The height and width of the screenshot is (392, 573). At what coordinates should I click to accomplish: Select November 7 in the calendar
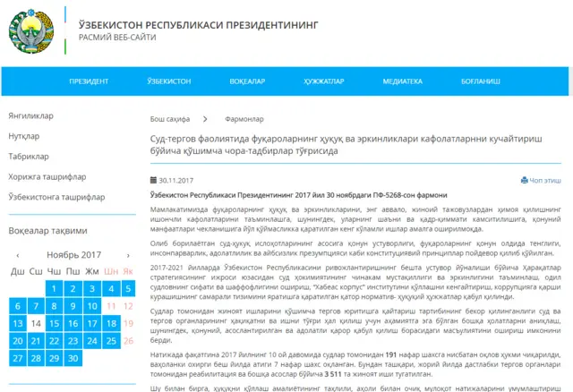[x=36, y=306]
